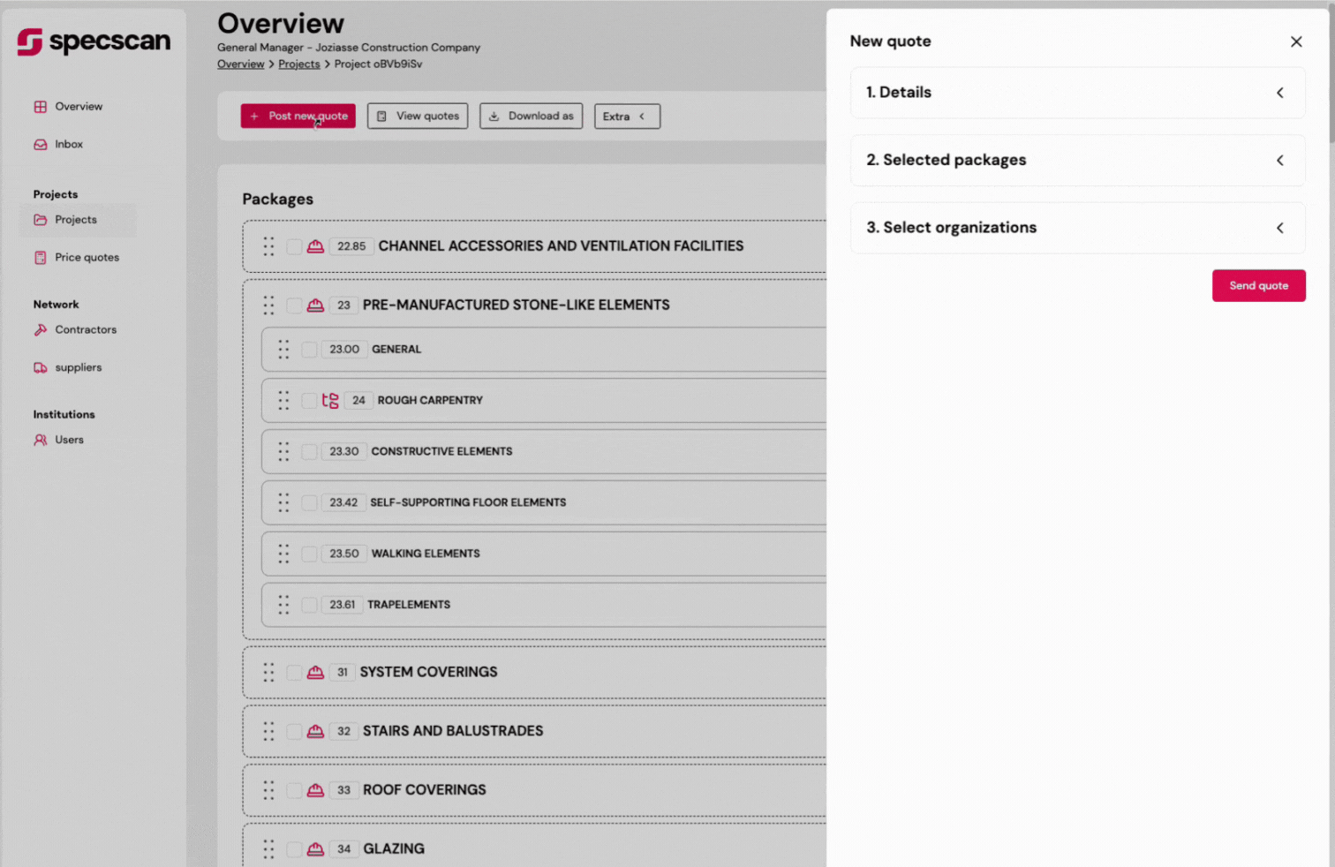The height and width of the screenshot is (867, 1335).
Task: Open Contractors in the sidebar
Action: tap(86, 330)
